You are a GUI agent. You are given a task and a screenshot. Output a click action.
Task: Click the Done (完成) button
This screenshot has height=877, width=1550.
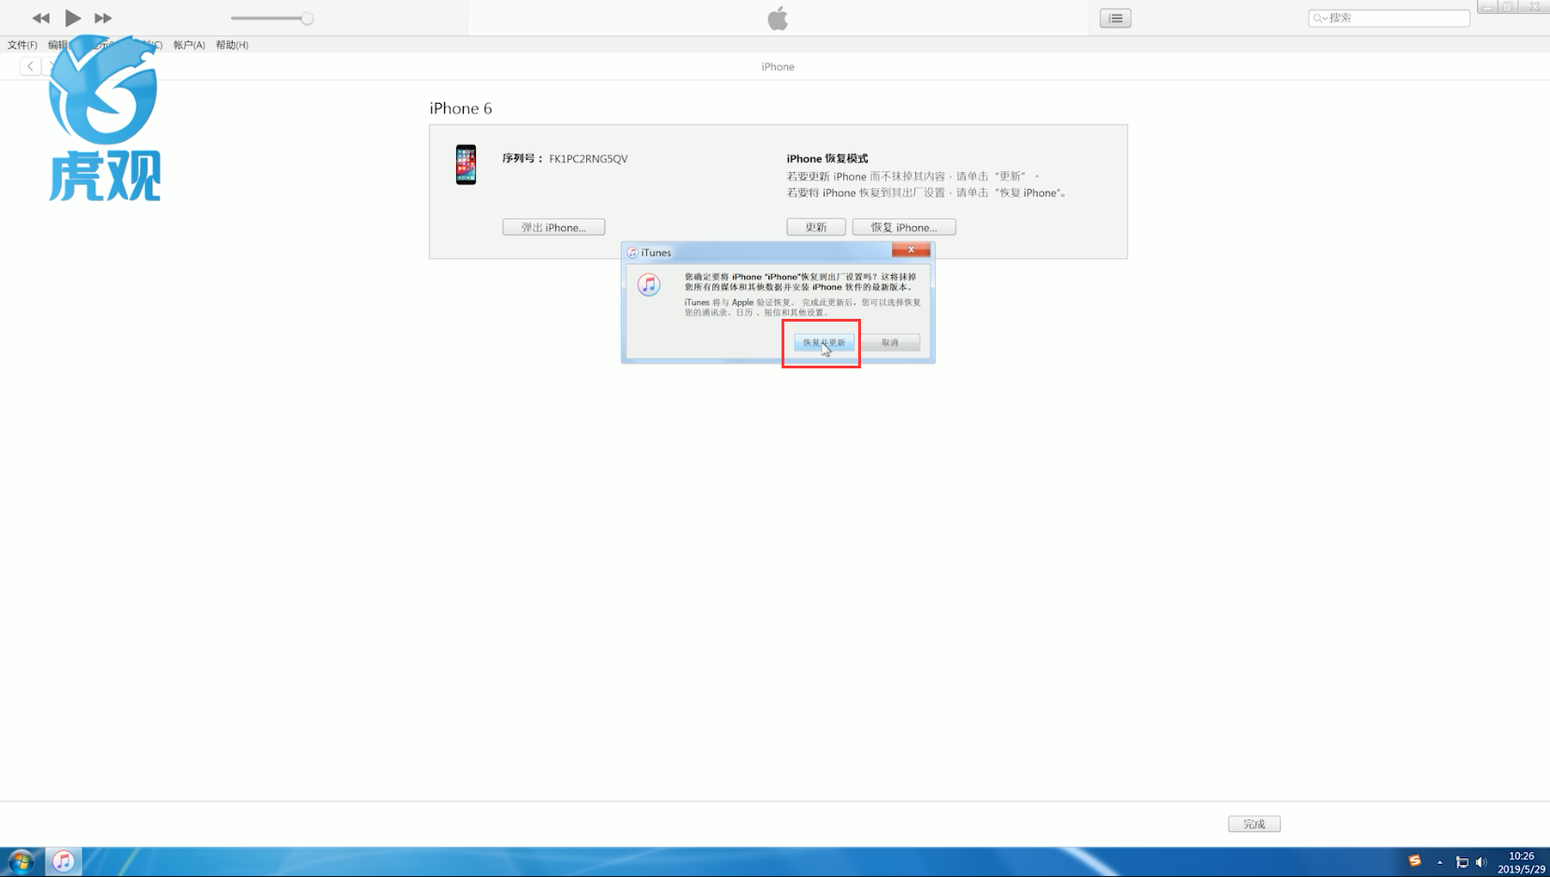coord(1254,824)
